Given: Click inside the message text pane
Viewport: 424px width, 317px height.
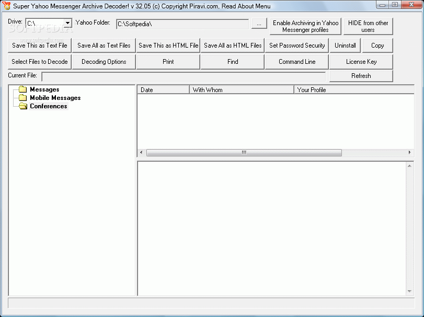Looking at the screenshot, I should 272,228.
